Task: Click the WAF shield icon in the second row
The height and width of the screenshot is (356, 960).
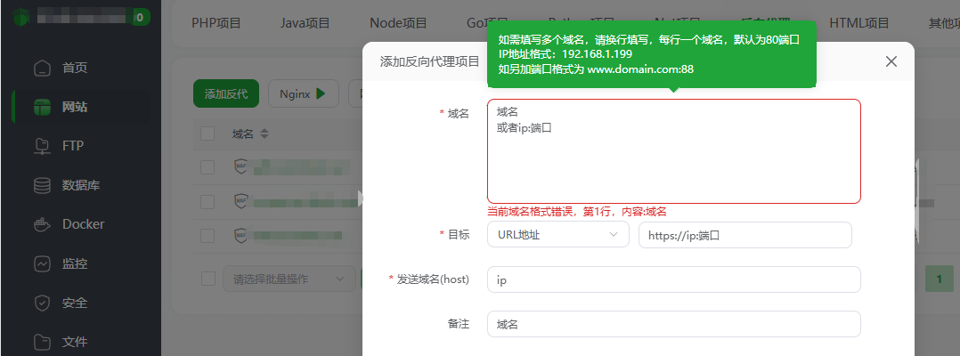Action: [x=241, y=200]
